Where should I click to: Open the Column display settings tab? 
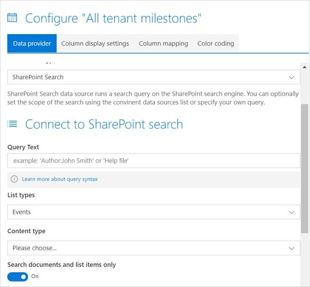point(95,43)
